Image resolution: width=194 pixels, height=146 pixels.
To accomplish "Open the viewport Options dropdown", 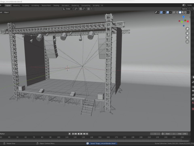I will coord(185,9).
